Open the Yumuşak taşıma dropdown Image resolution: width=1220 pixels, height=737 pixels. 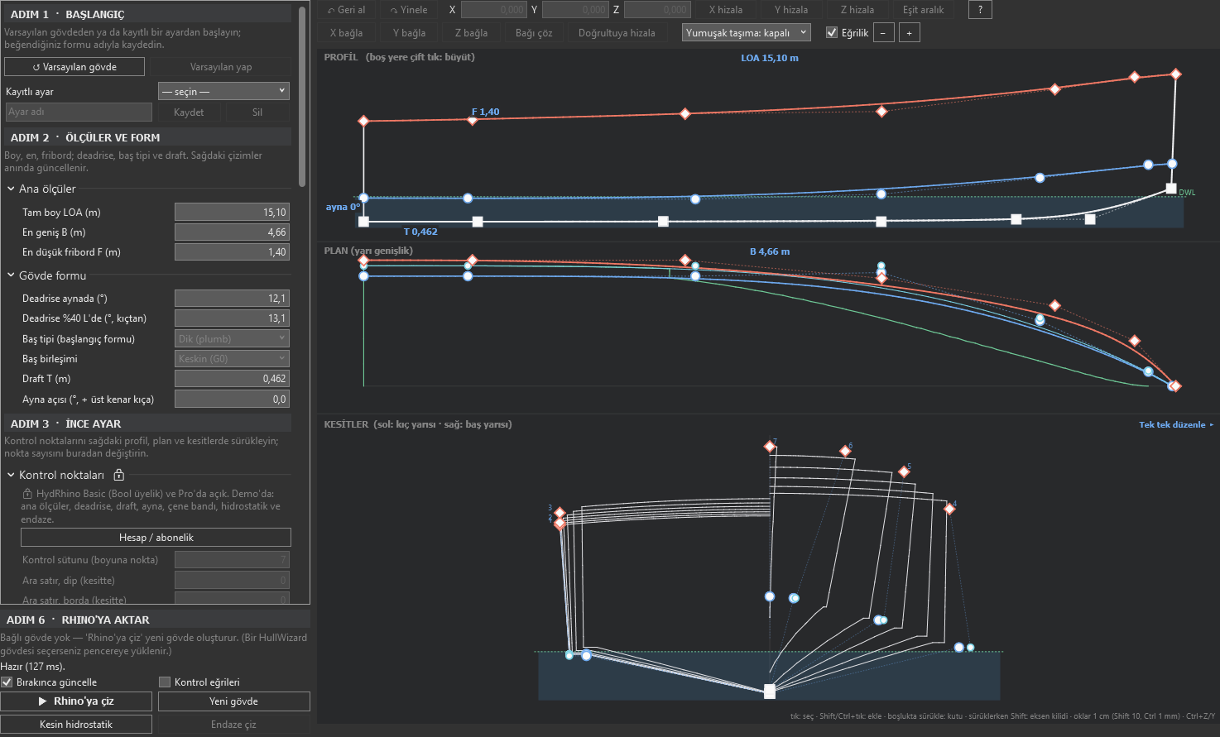coord(746,33)
